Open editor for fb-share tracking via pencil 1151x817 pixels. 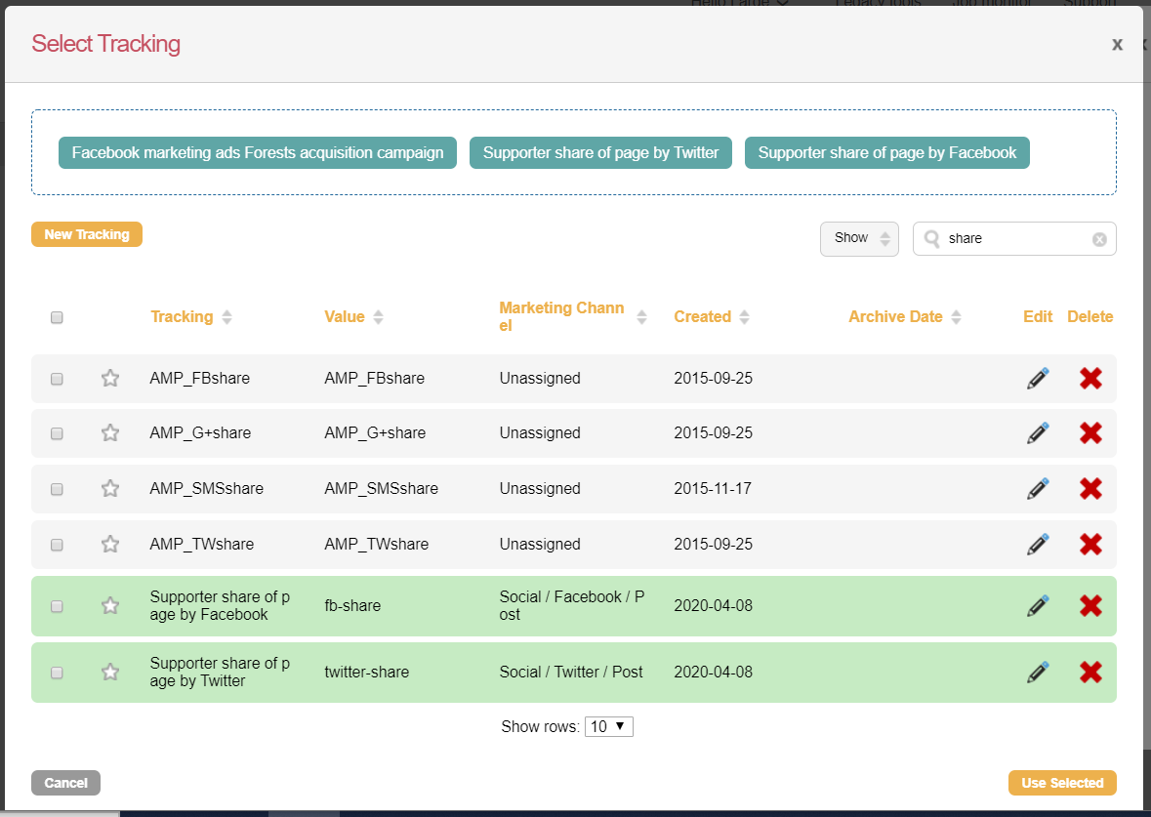click(1037, 606)
